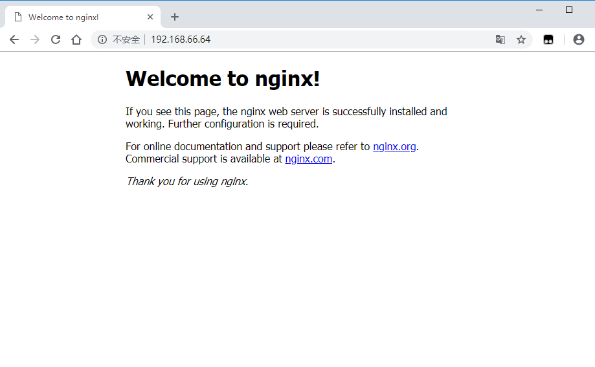Open the extension icon in toolbar
This screenshot has height=367, width=595.
[x=548, y=39]
